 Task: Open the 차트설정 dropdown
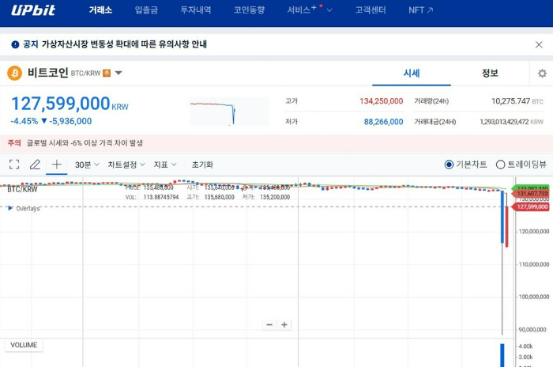[x=126, y=165]
